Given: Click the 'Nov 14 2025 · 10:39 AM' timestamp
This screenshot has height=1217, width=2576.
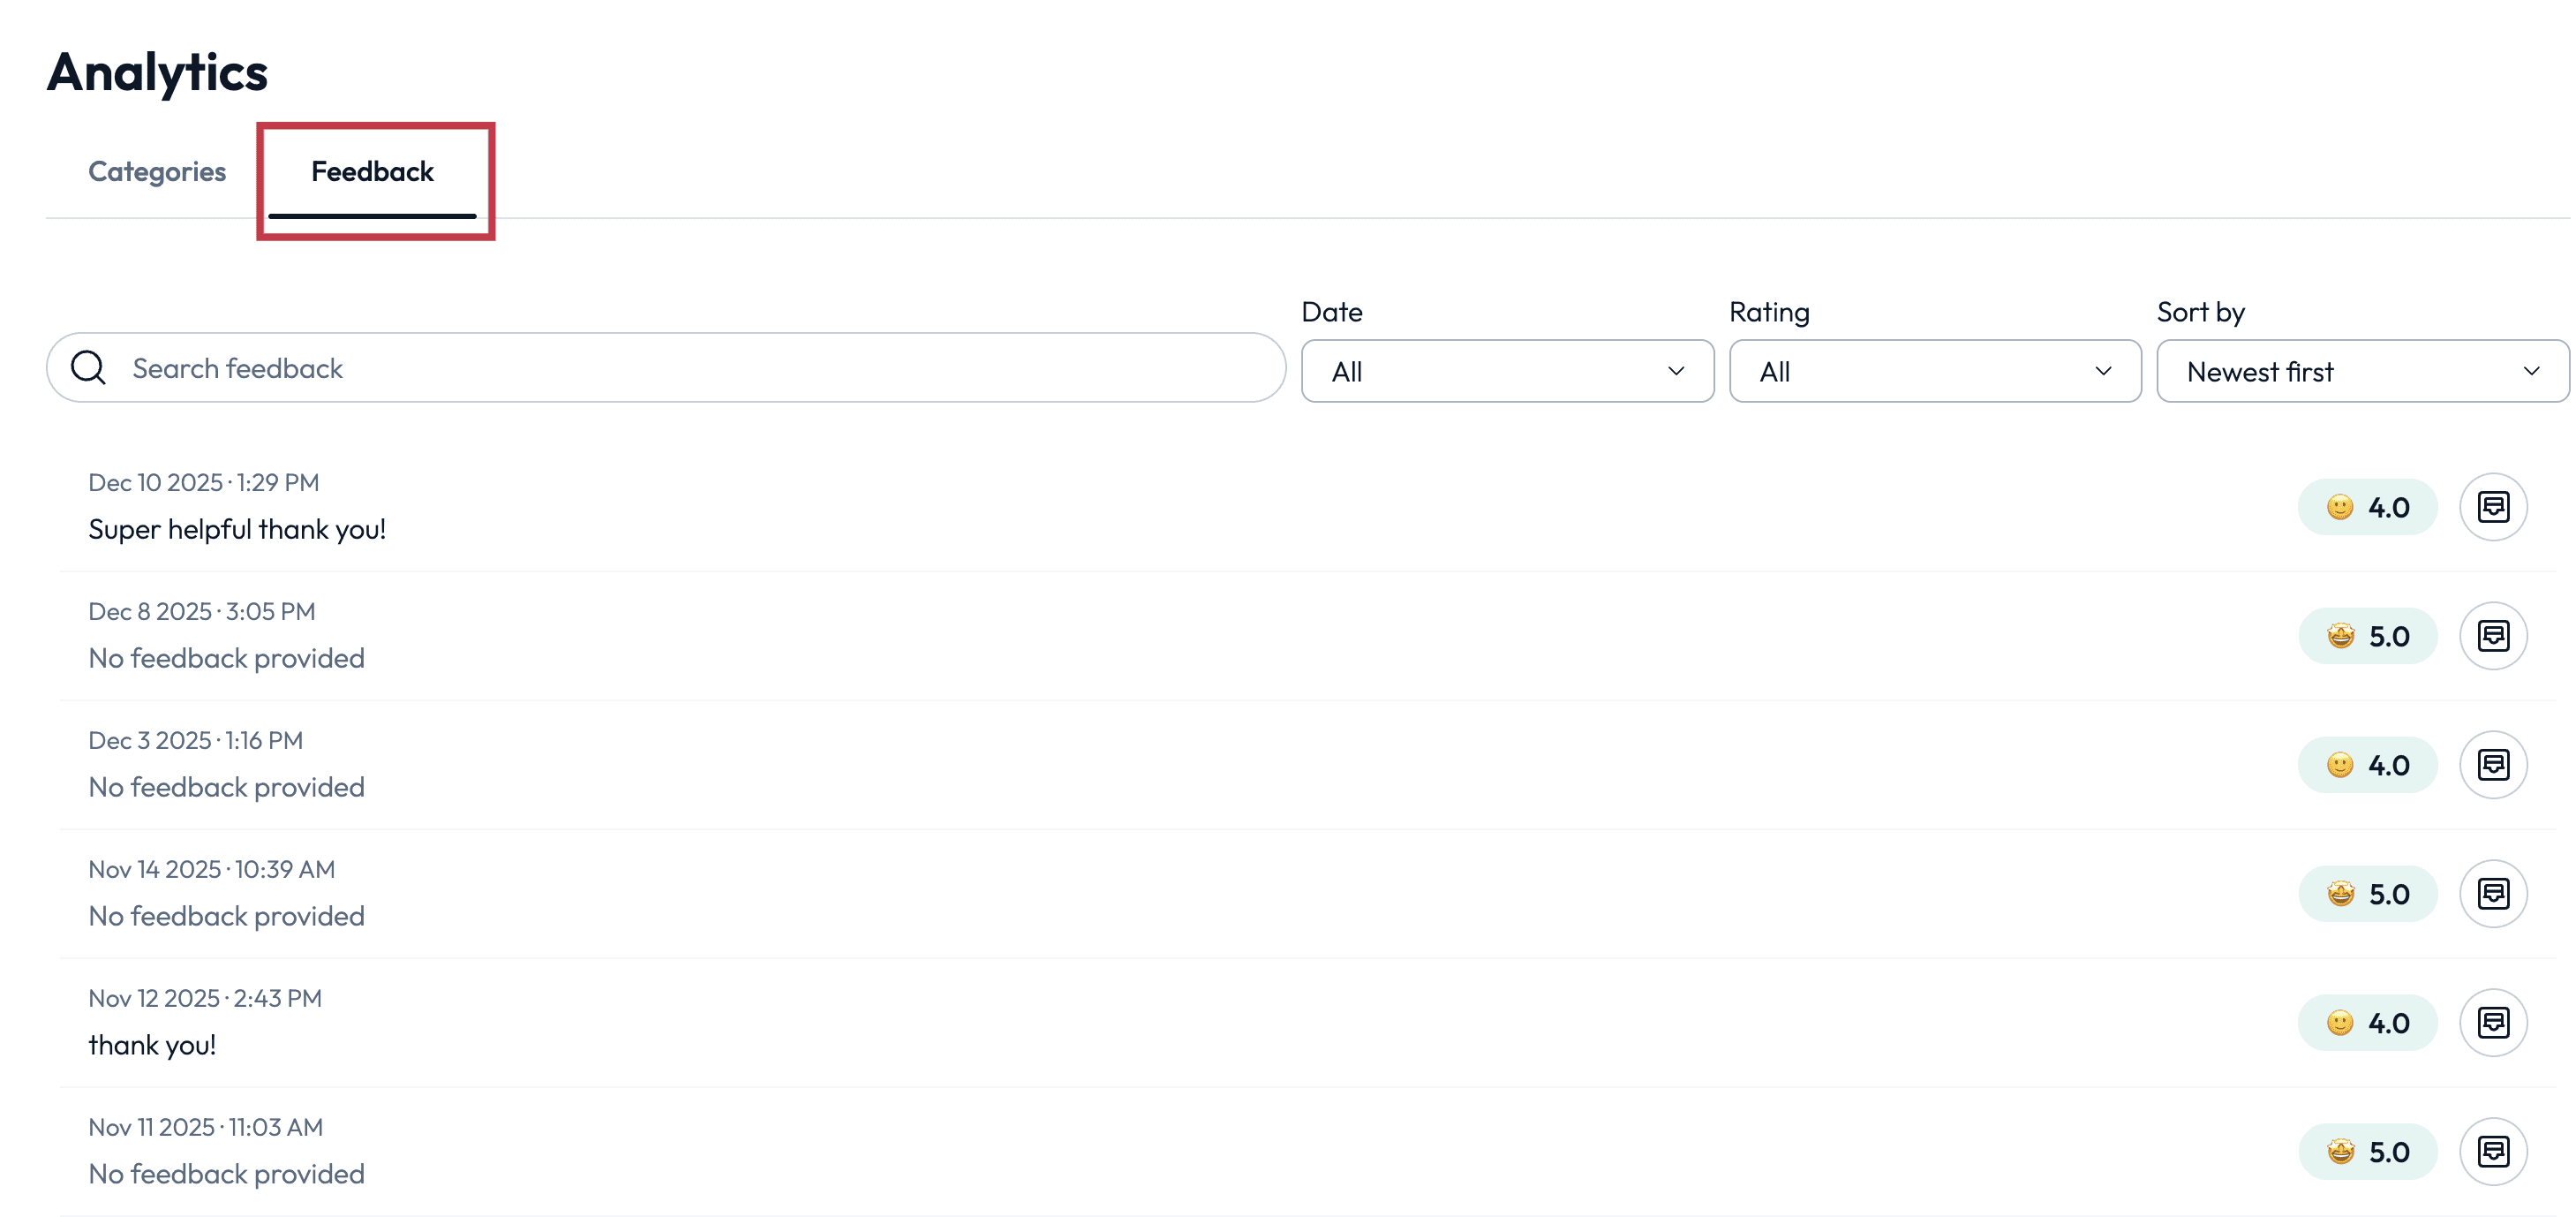Looking at the screenshot, I should coord(212,870).
